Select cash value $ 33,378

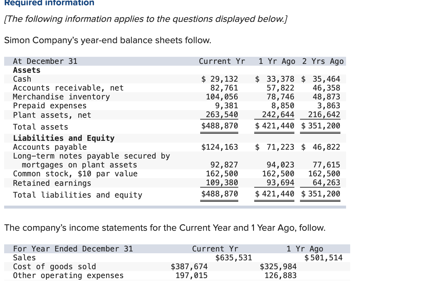tap(275, 79)
